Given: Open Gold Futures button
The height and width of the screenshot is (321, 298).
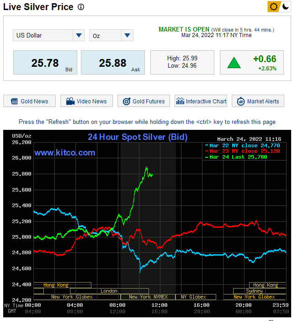Looking at the screenshot, I should [x=144, y=101].
